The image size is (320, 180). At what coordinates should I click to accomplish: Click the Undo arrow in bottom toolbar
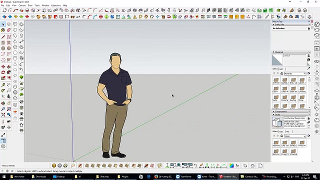click(x=245, y=165)
